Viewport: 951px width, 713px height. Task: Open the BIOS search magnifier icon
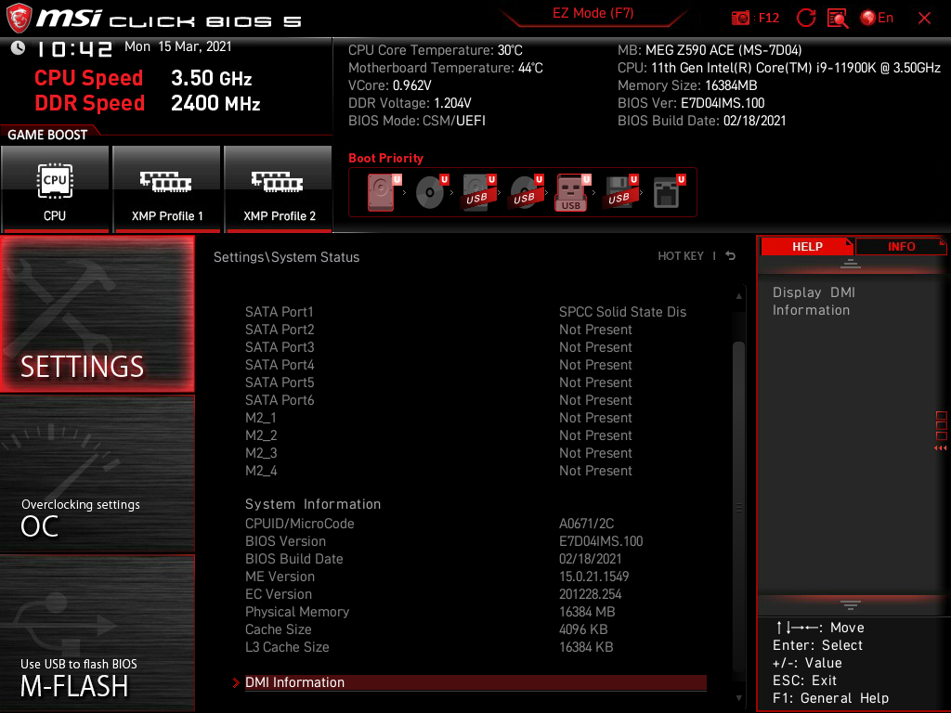coord(838,19)
